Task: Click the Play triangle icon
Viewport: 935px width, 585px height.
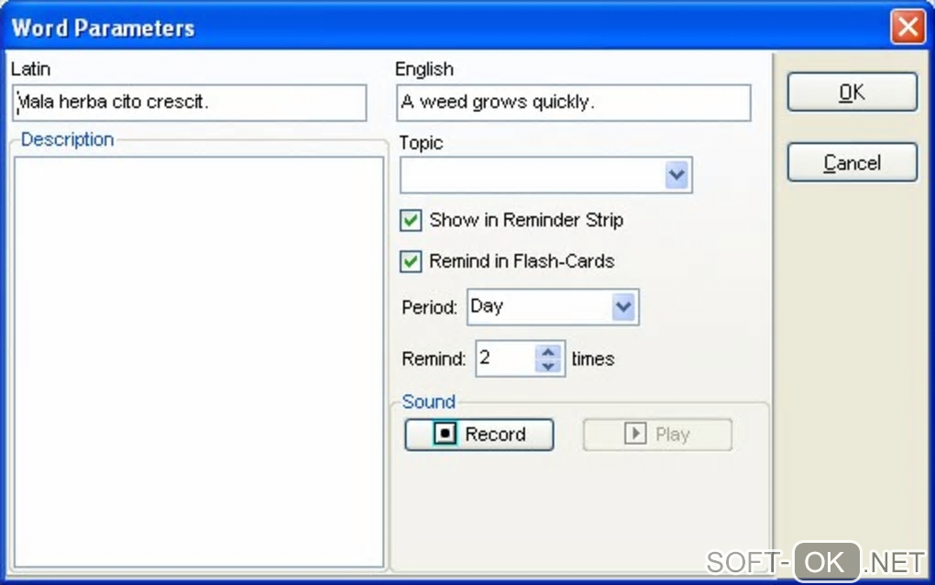Action: click(635, 435)
